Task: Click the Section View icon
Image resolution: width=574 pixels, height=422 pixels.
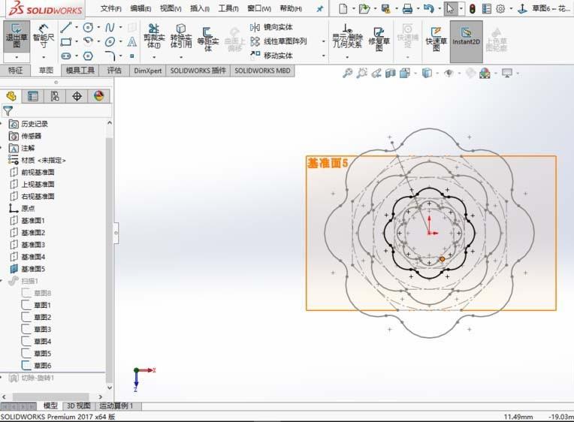Action: [390, 73]
